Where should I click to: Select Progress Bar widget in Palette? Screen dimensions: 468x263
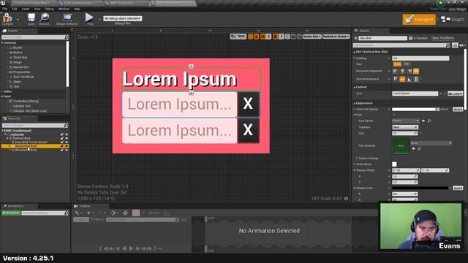click(x=22, y=72)
